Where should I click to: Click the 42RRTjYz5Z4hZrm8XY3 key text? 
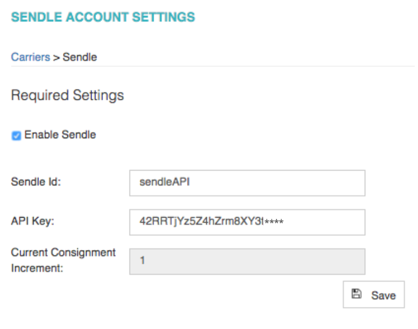coord(201,221)
